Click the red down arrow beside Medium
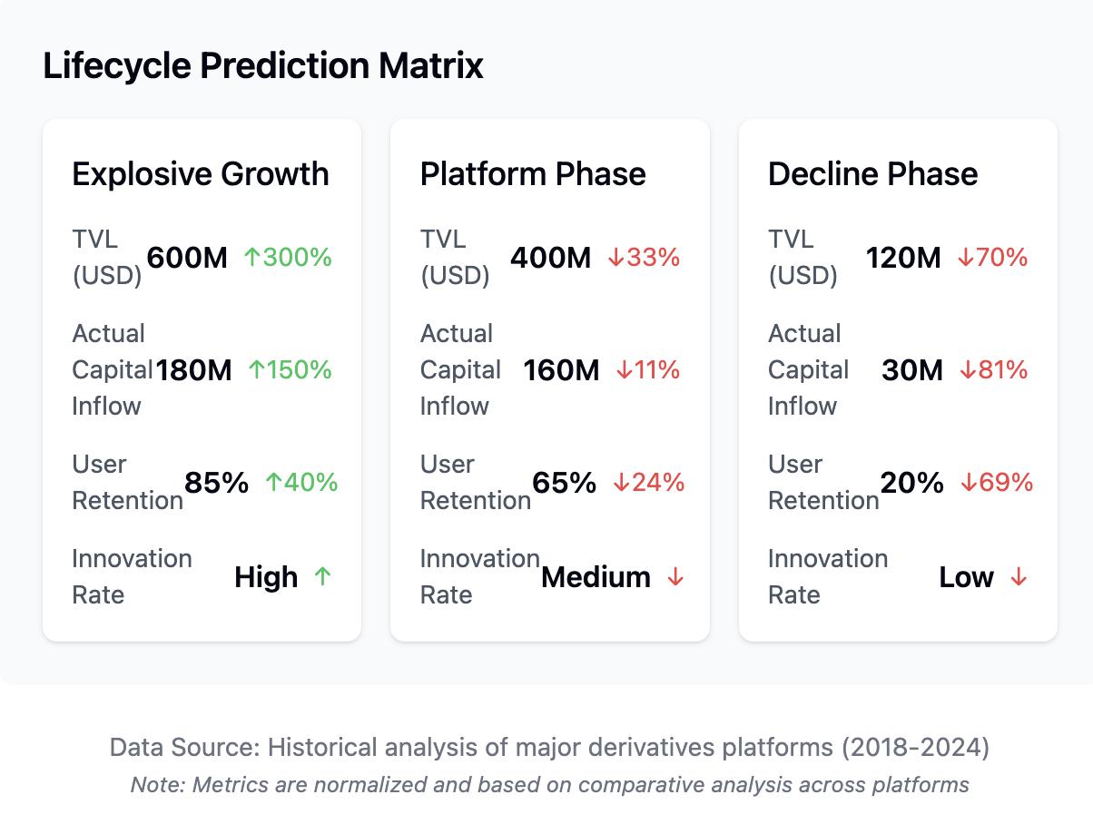The width and height of the screenshot is (1093, 824). point(675,577)
